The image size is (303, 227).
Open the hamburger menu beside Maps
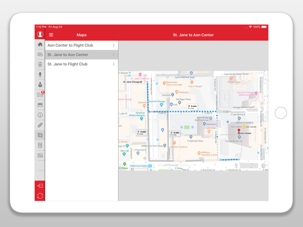point(51,35)
